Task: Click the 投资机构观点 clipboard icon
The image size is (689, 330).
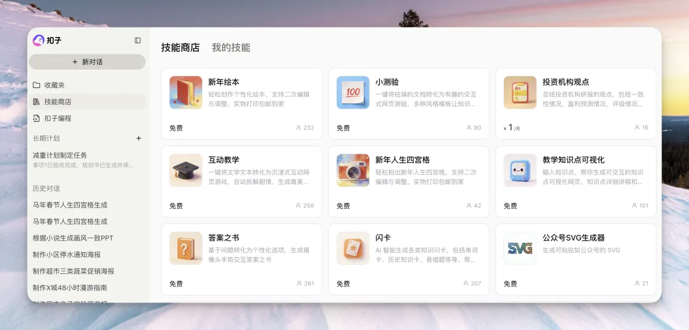Action: point(520,93)
